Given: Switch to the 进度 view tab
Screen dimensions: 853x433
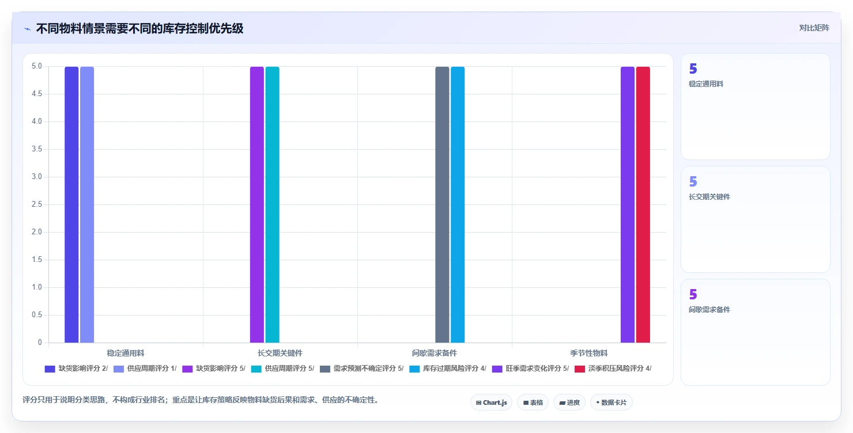Looking at the screenshot, I should point(569,402).
